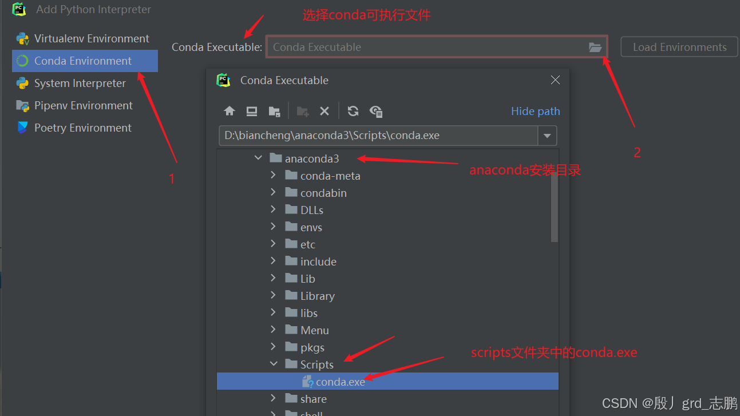The image size is (740, 416).
Task: Collapse the anaconda3 folder
Action: tap(258, 159)
